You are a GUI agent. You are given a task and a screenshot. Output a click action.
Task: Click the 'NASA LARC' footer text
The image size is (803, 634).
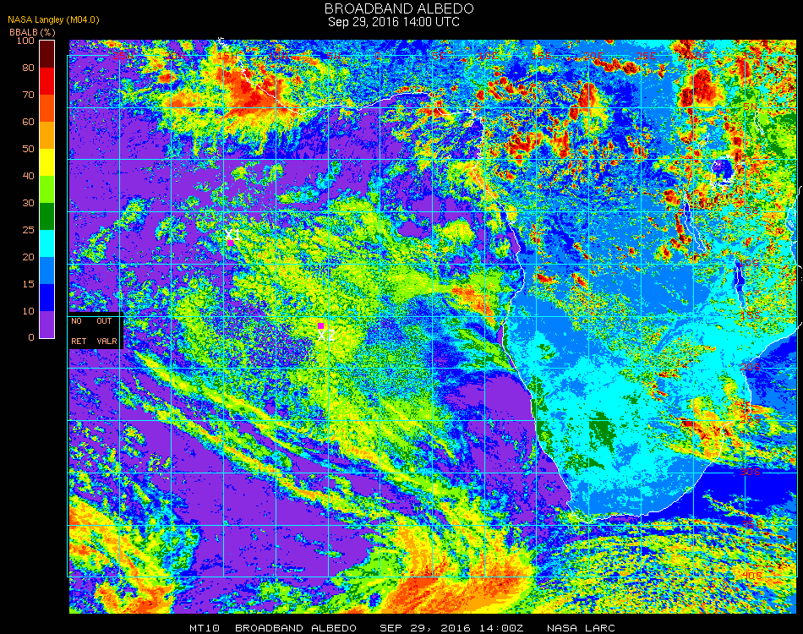581,628
